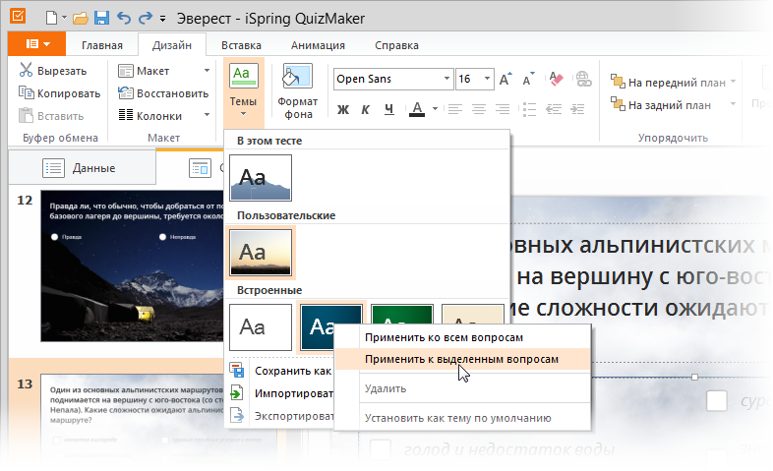Click the New document icon
The width and height of the screenshot is (773, 471).
click(x=51, y=19)
